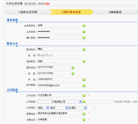Select step 1.选择会员类型 tab
The width and height of the screenshot is (138, 124).
pyautogui.click(x=28, y=12)
